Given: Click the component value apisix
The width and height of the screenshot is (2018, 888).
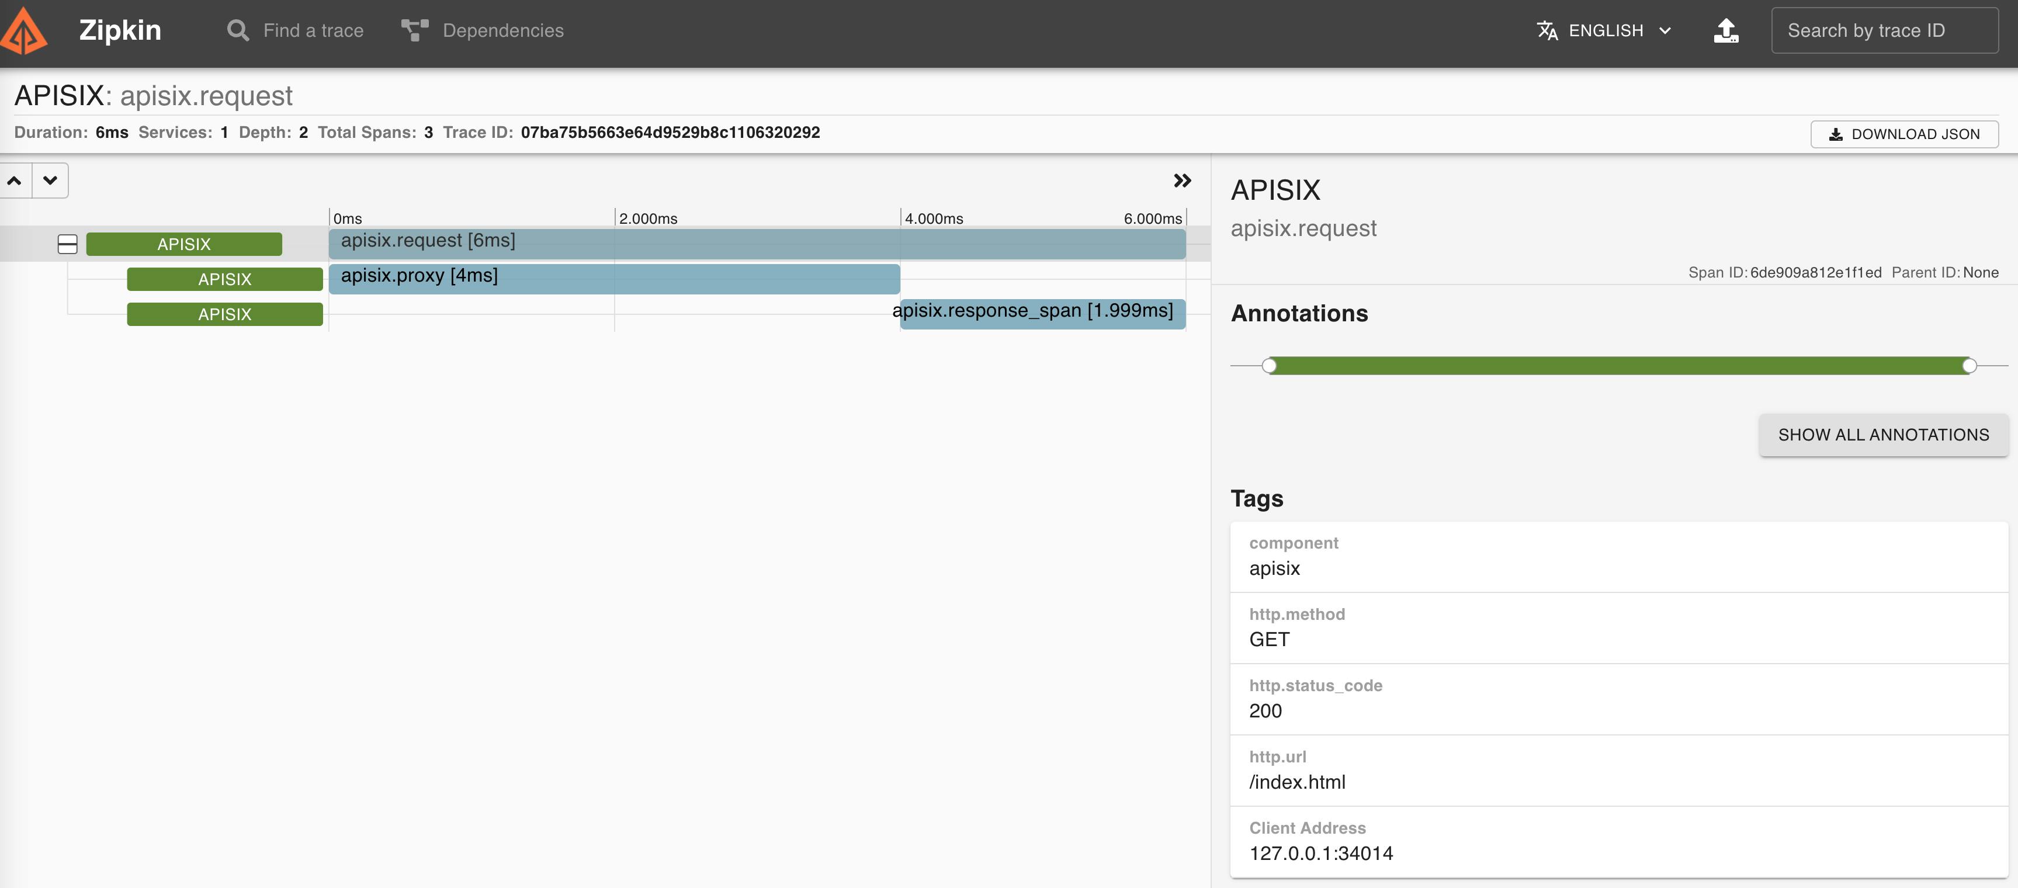Looking at the screenshot, I should click(x=1275, y=568).
